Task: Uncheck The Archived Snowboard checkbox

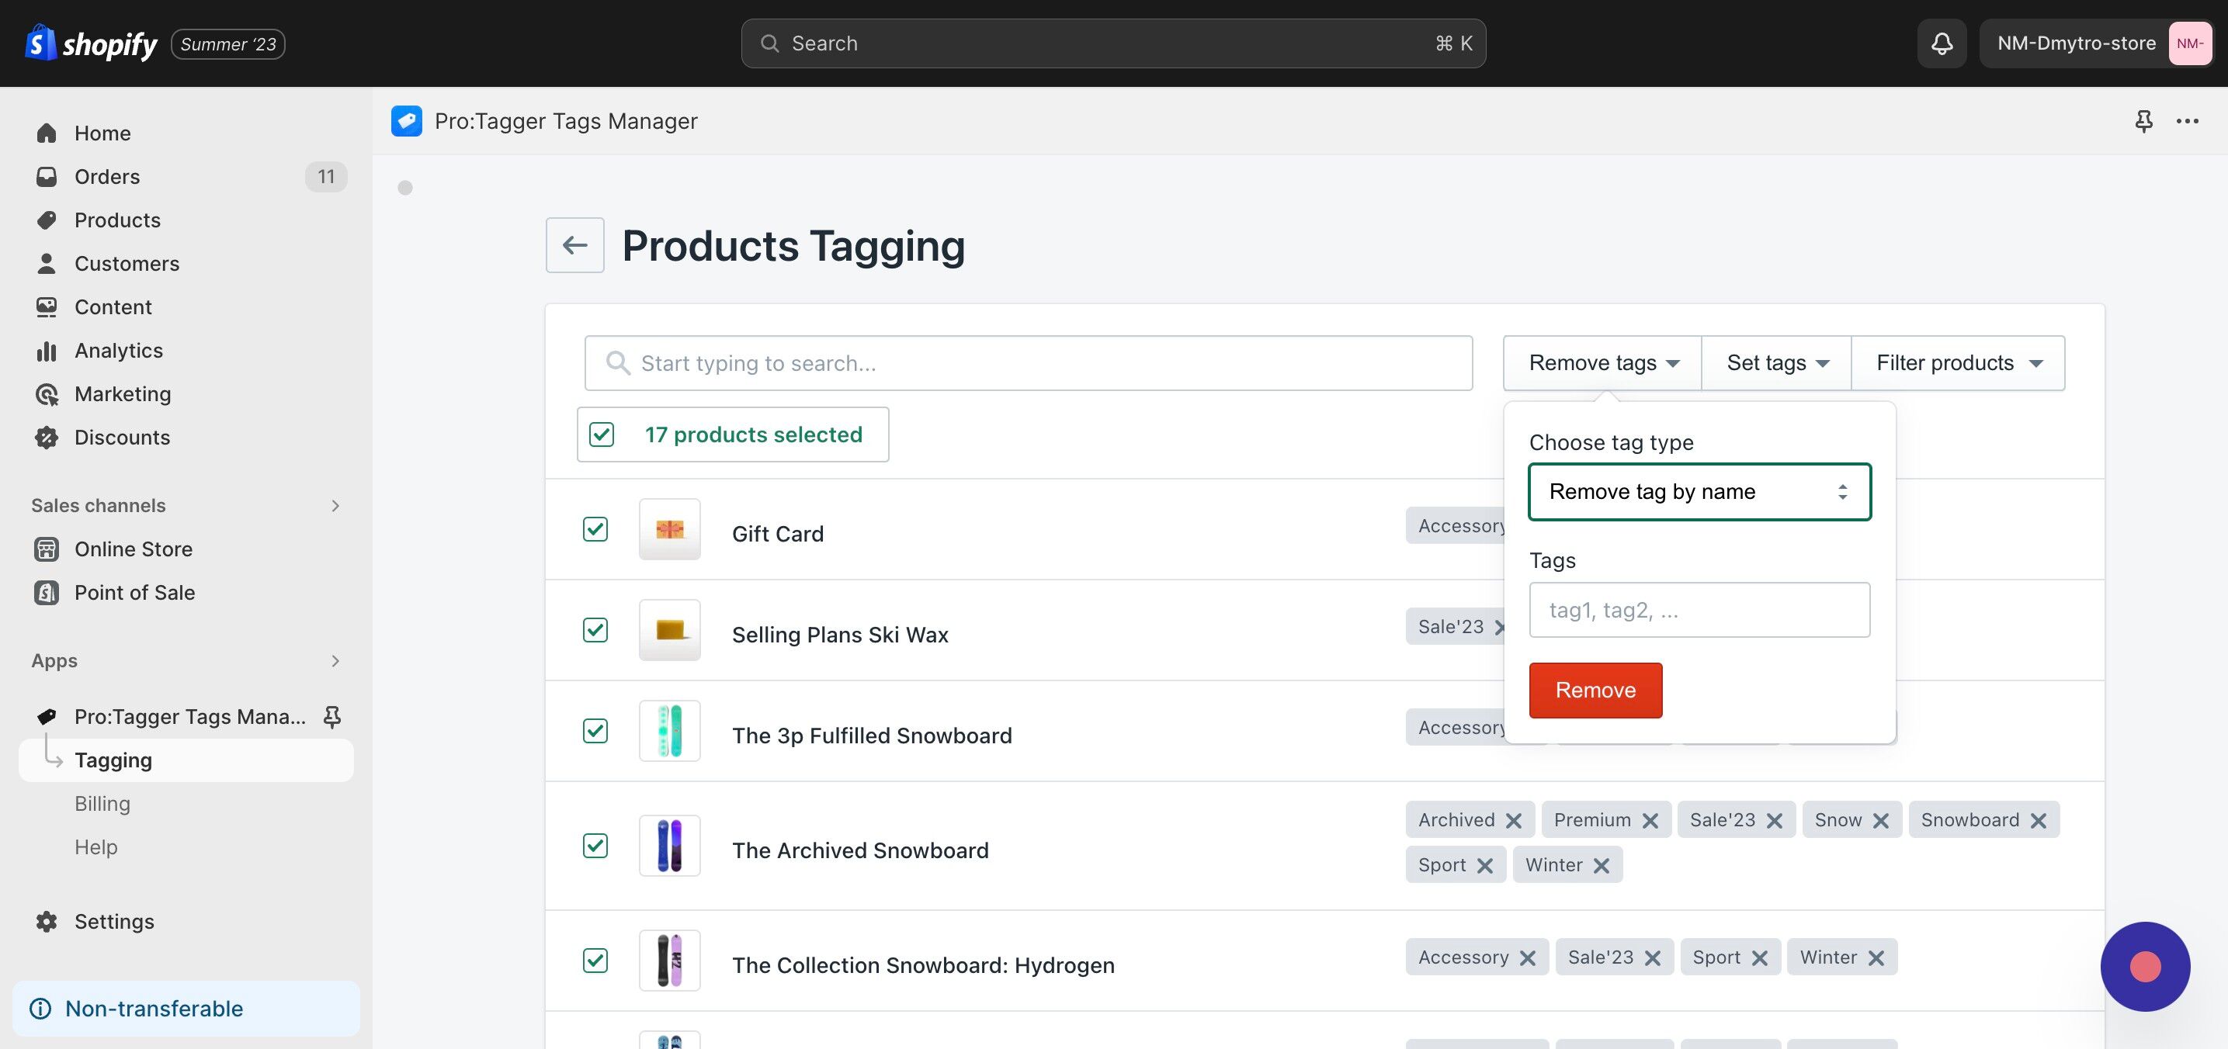Action: point(595,846)
